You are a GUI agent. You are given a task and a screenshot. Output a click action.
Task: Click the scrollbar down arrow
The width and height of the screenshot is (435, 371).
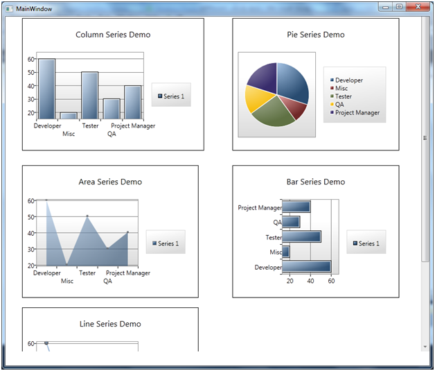coord(425,347)
